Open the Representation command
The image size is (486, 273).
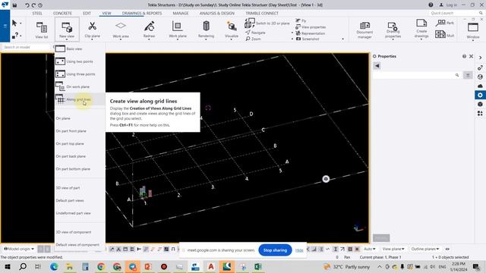coord(311,33)
